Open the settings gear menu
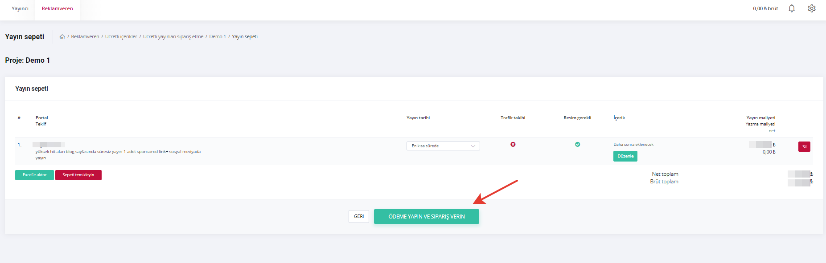Viewport: 826px width, 263px height. coord(812,8)
